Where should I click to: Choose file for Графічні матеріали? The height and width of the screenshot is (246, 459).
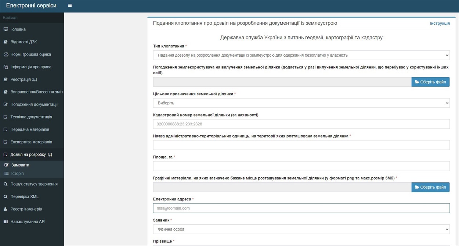[430, 187]
